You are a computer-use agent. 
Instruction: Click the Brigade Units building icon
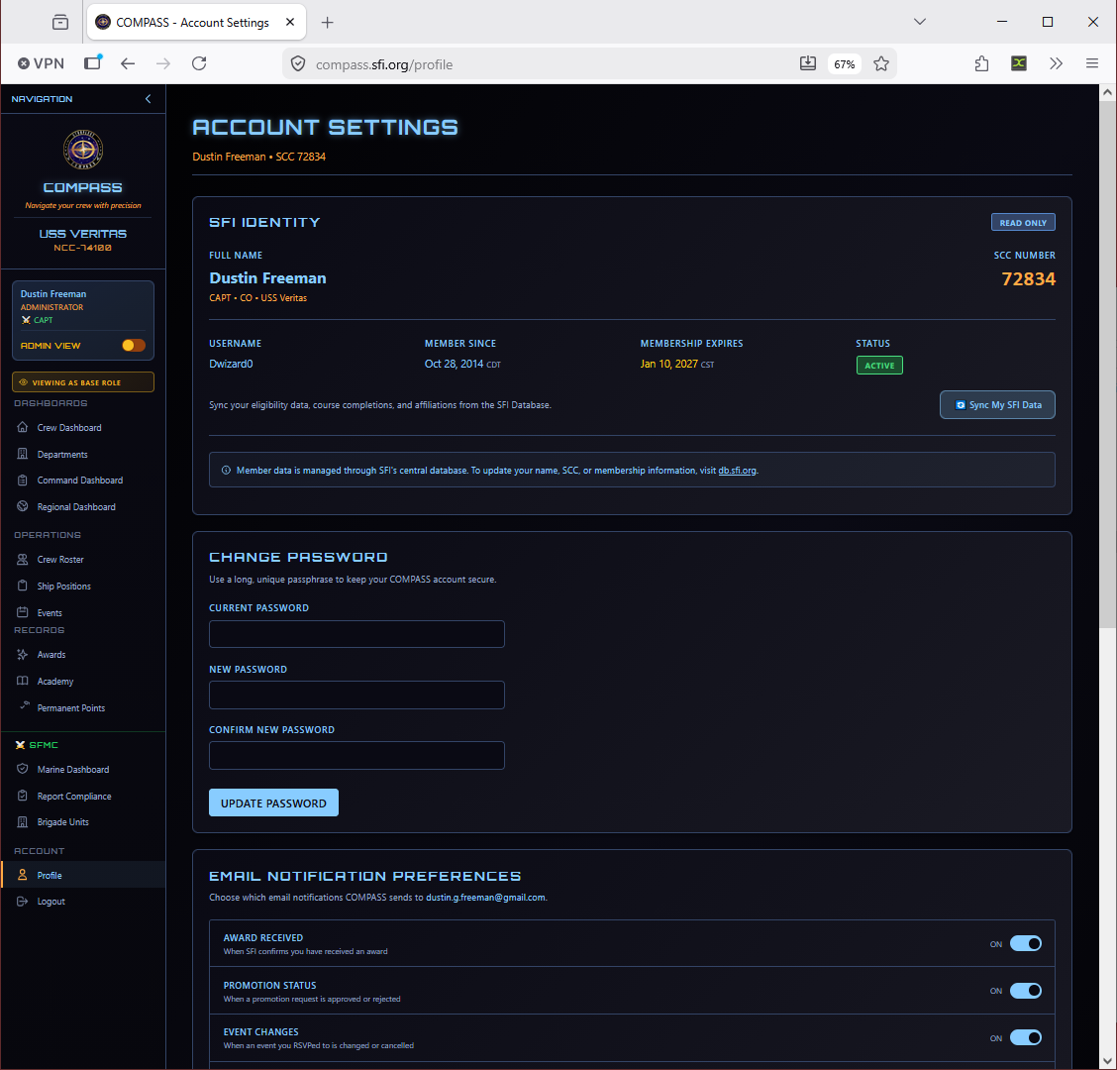click(x=23, y=822)
